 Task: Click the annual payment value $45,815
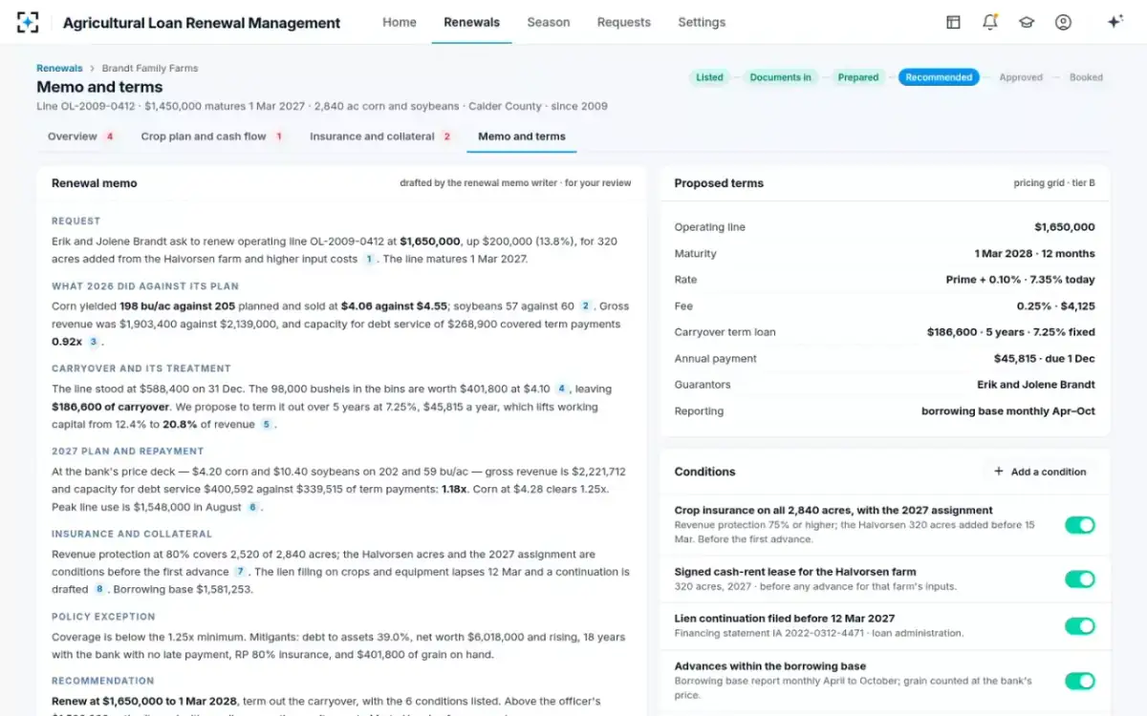click(1014, 359)
